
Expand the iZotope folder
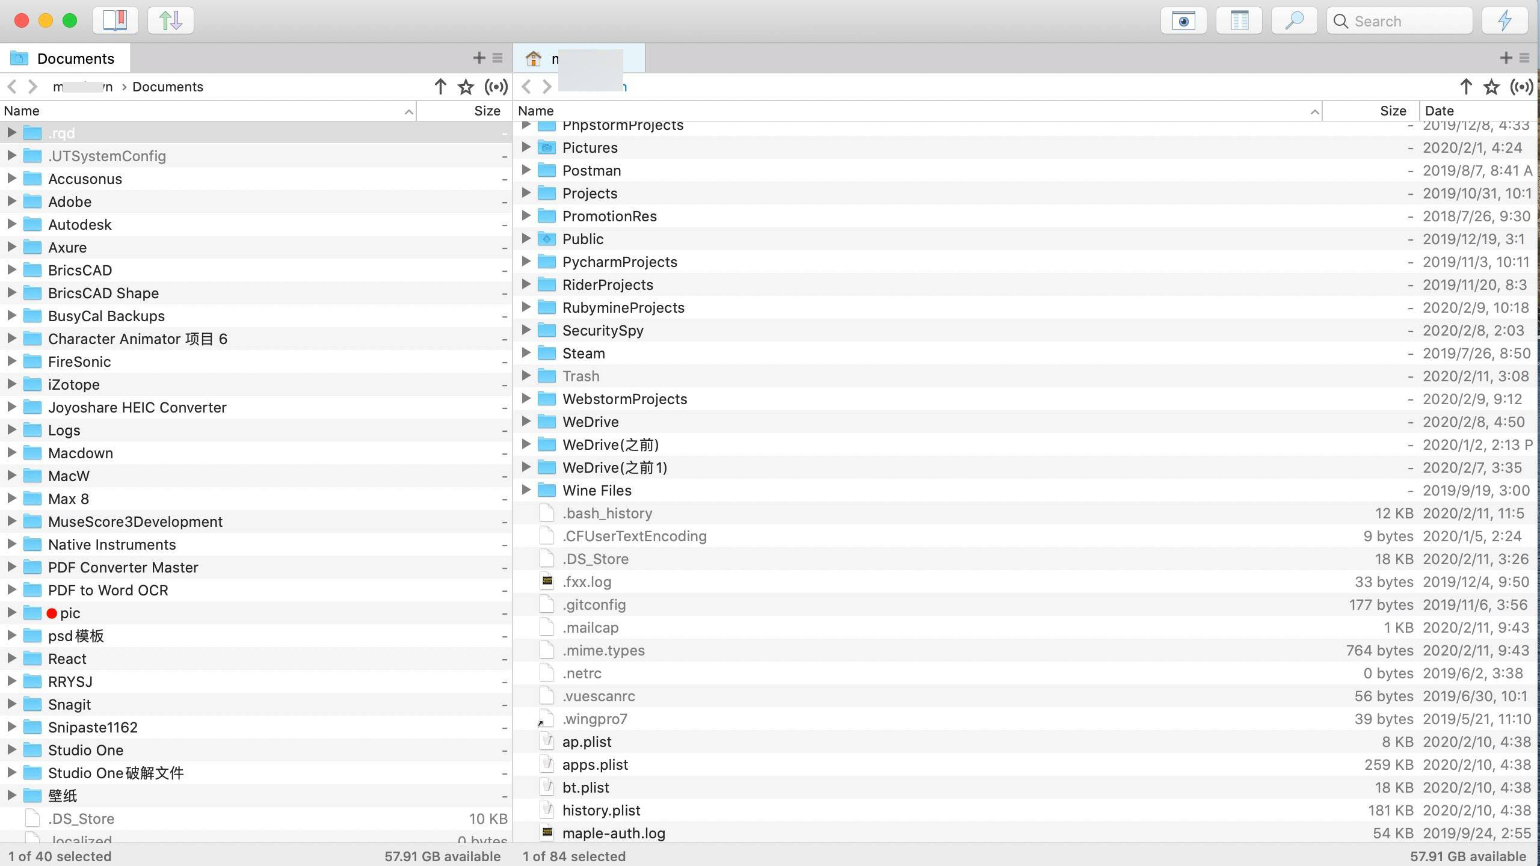(x=11, y=384)
